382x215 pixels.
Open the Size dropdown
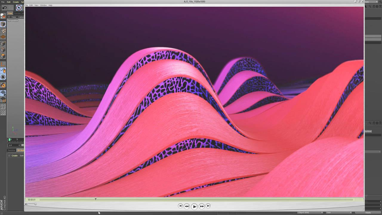click(x=339, y=212)
